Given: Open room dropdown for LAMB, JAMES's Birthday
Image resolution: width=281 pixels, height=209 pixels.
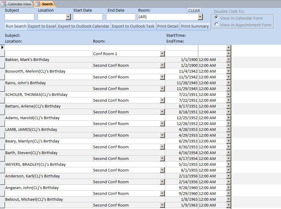Looking at the screenshot, I should (162, 135).
